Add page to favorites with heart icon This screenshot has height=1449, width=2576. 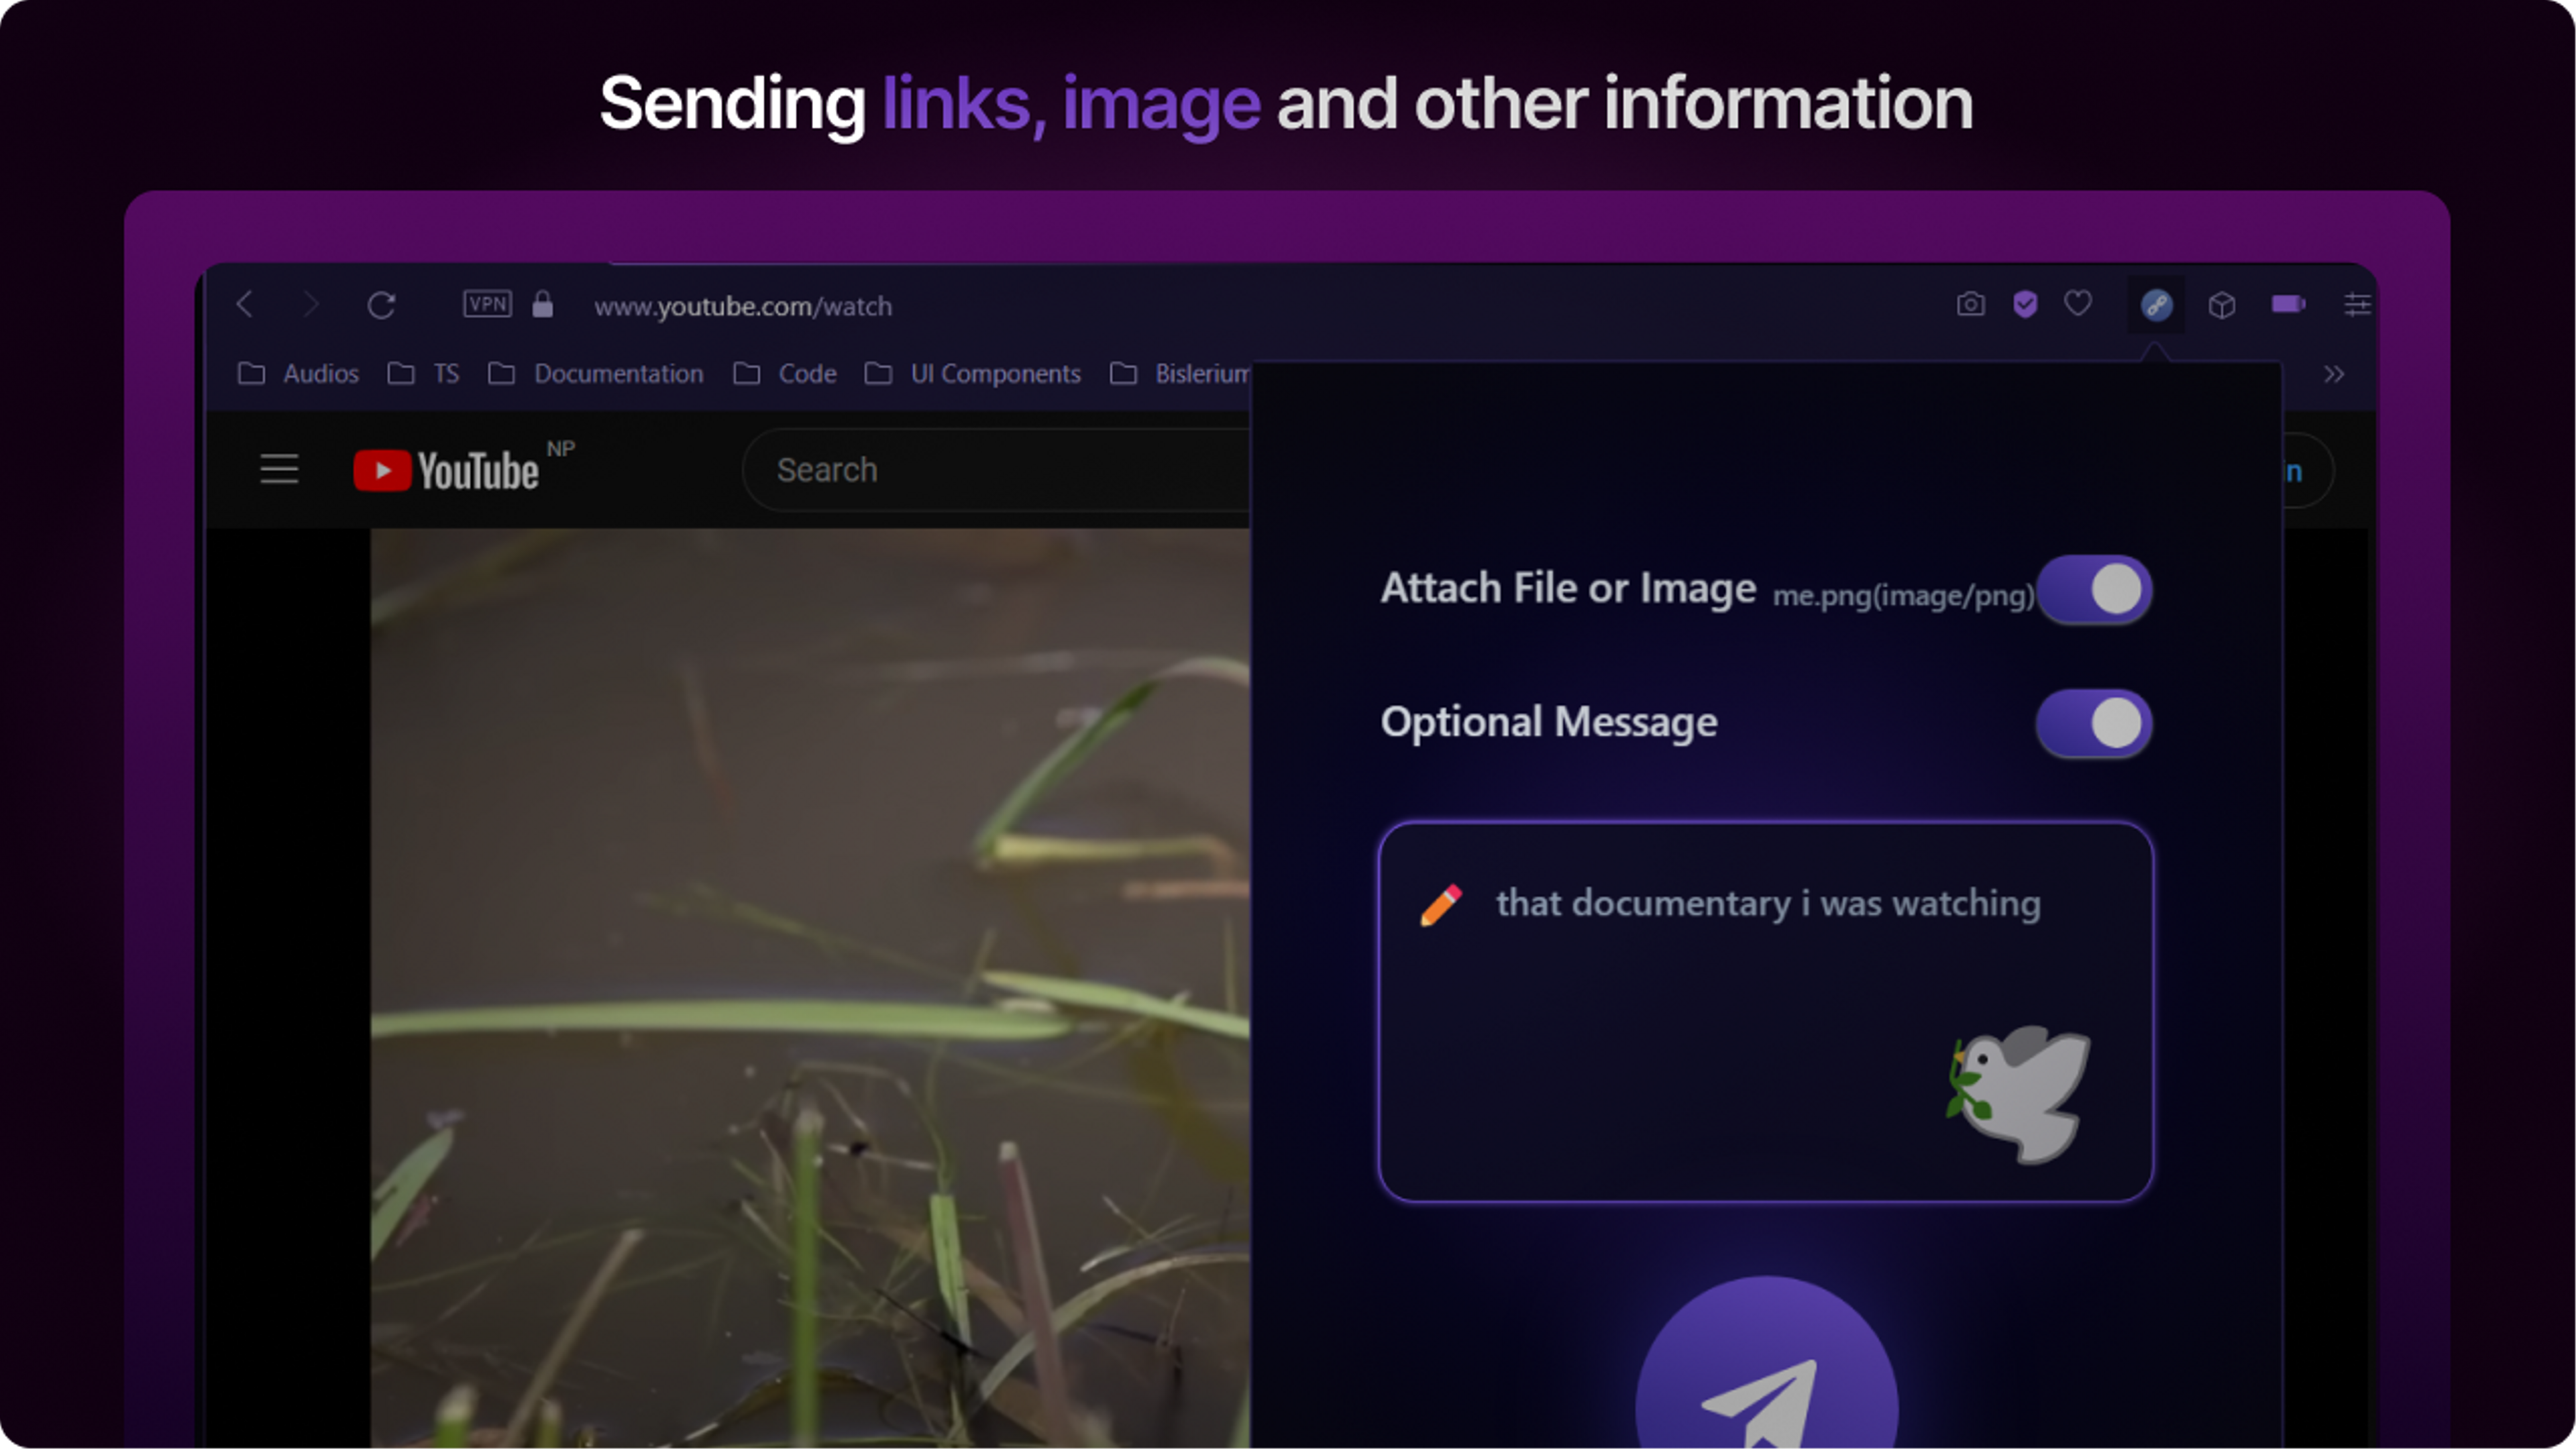[2078, 303]
